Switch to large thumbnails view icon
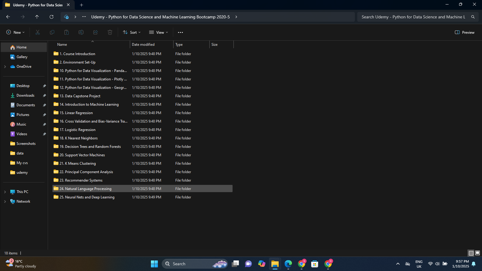The height and width of the screenshot is (271, 482). pyautogui.click(x=477, y=253)
